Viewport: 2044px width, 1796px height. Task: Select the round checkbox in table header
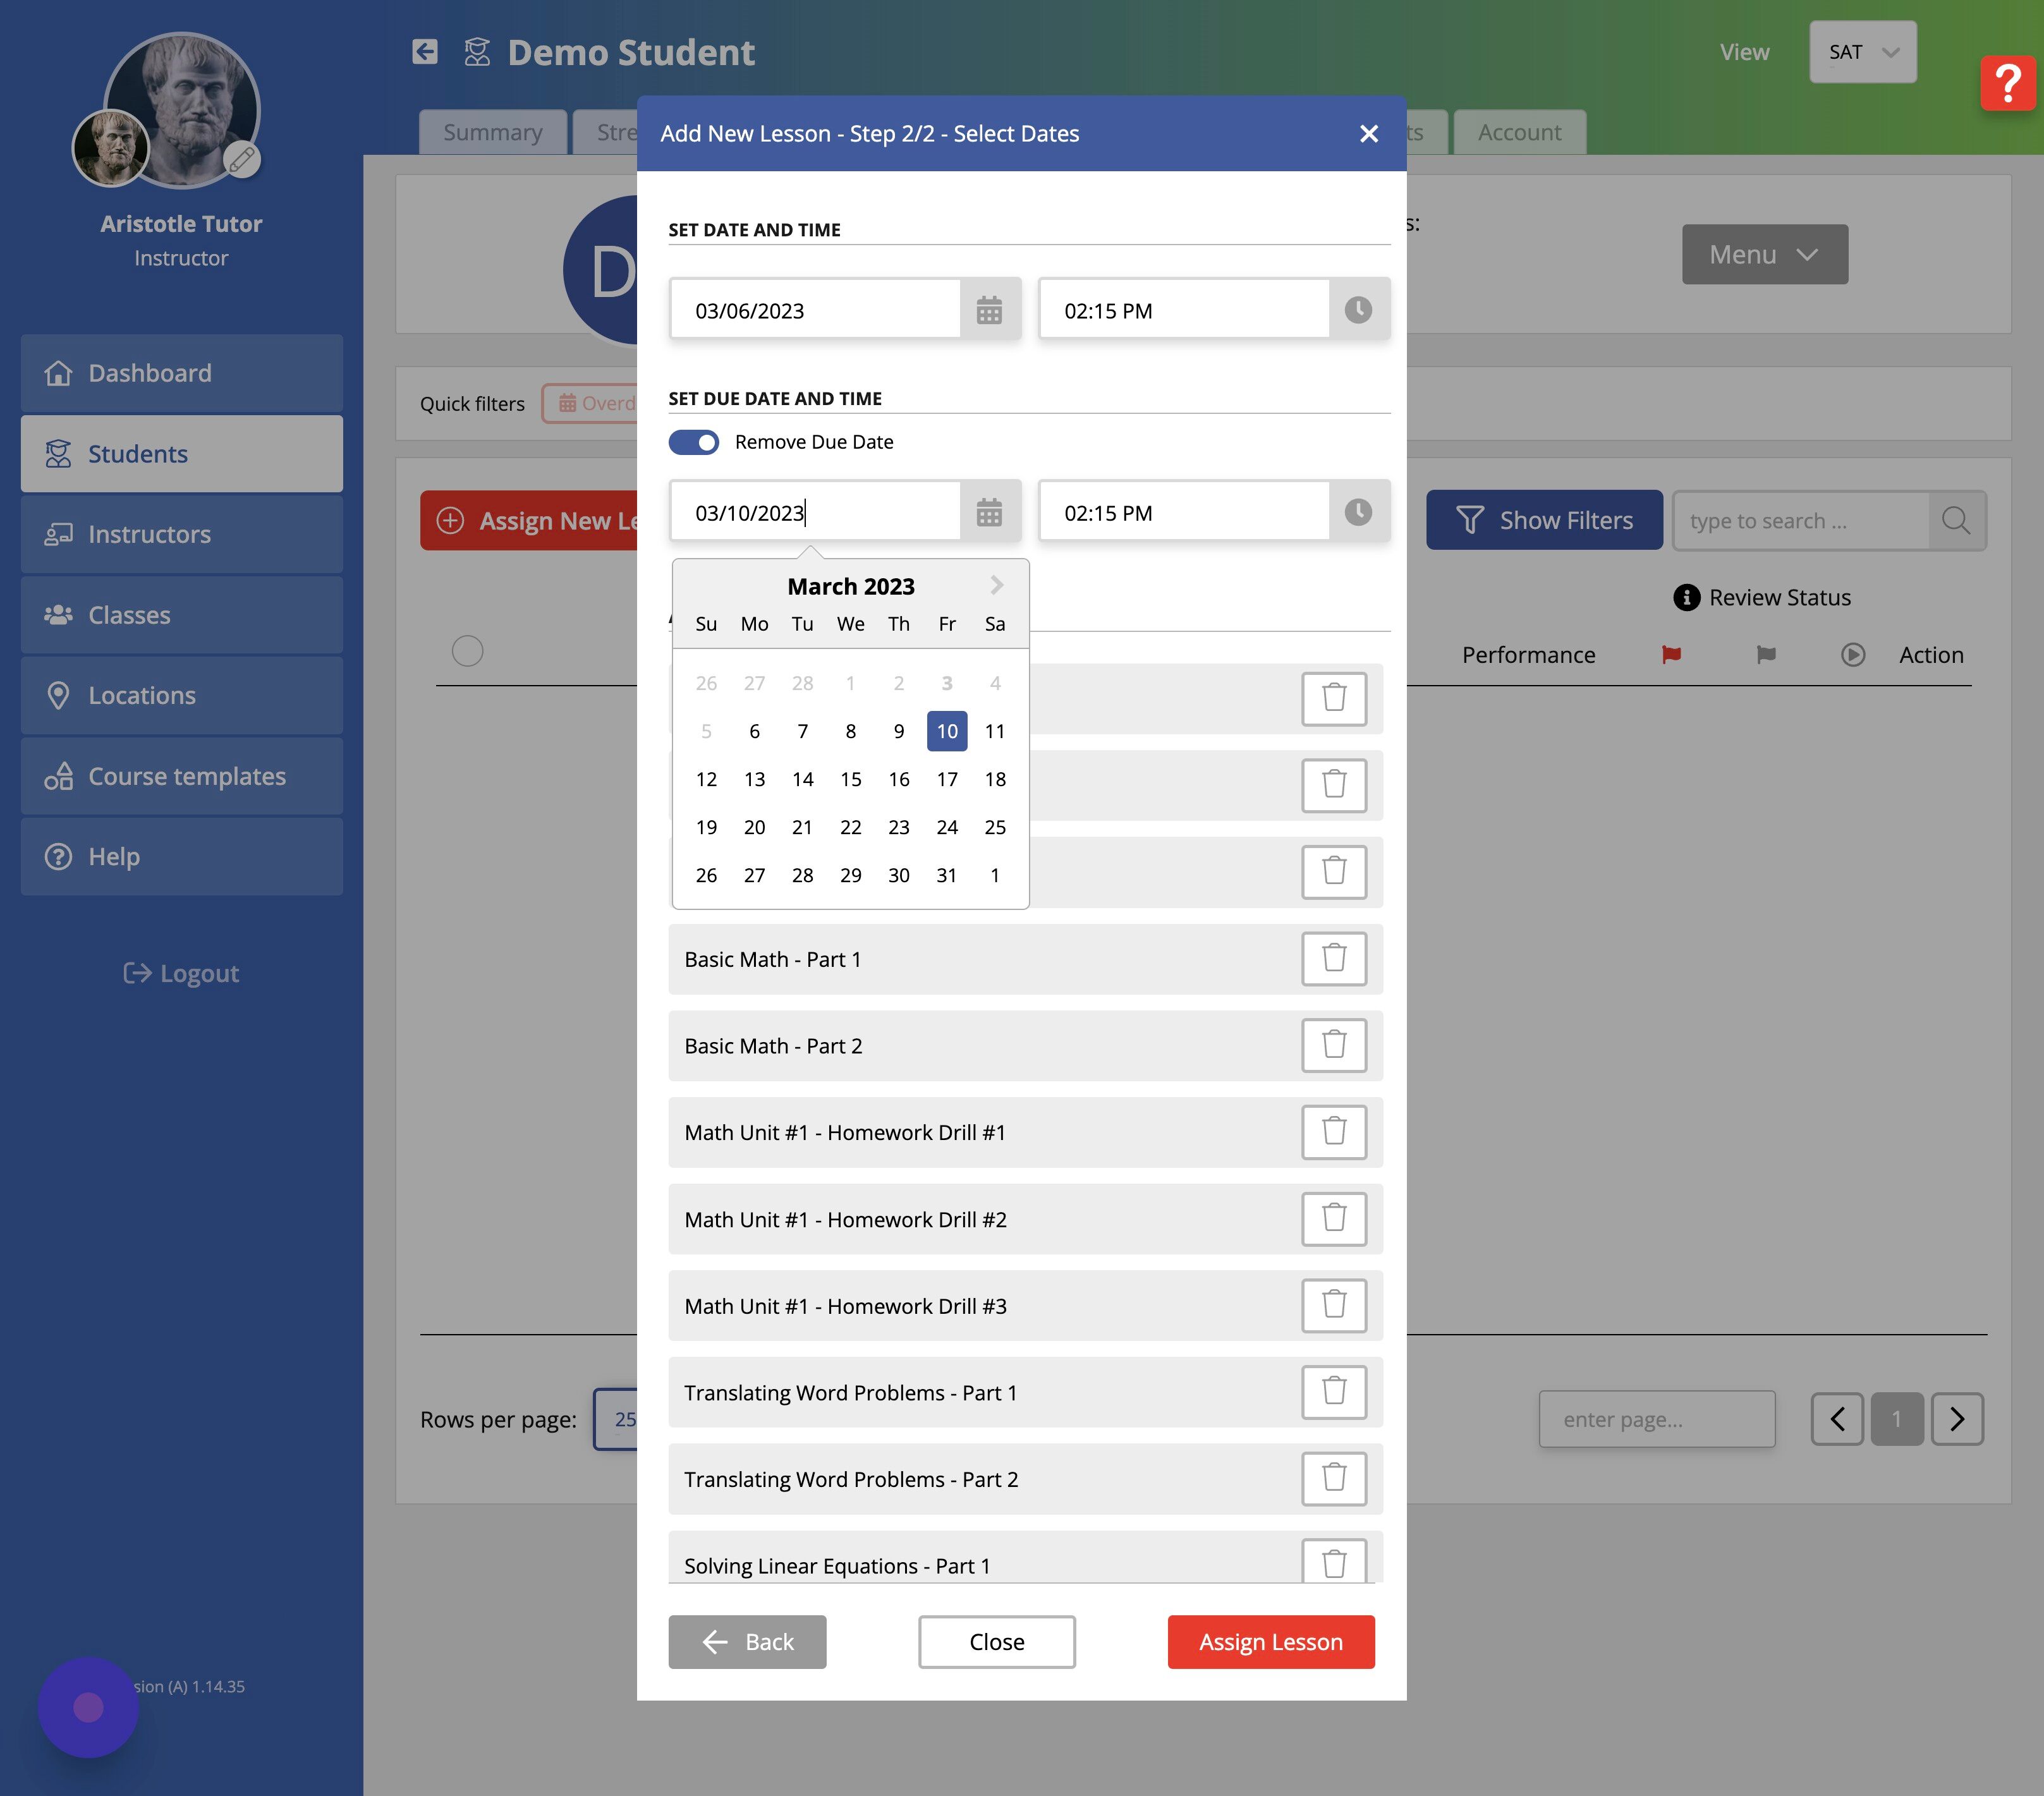[x=467, y=652]
